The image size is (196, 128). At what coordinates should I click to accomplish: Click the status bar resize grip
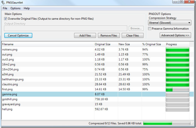(x=193, y=124)
